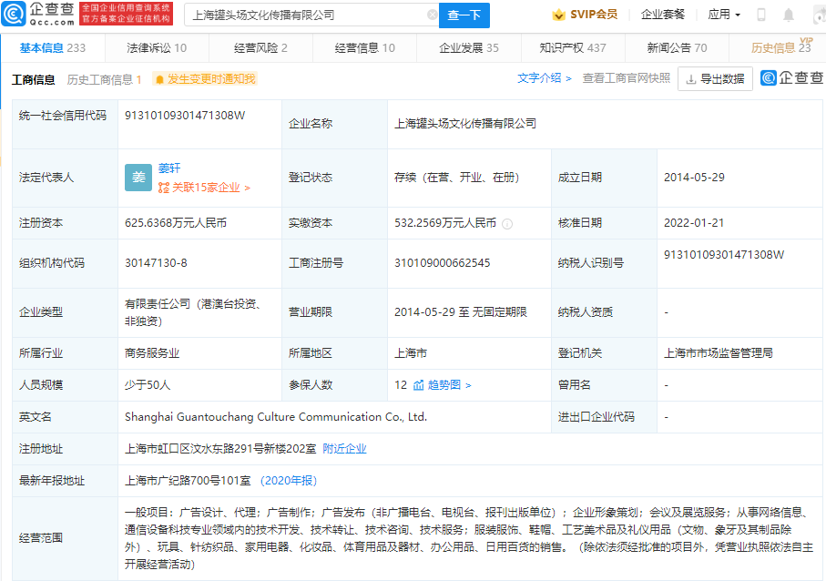Viewport: 826px width, 581px height.
Task: Clear the search box with the X icon
Action: point(432,15)
